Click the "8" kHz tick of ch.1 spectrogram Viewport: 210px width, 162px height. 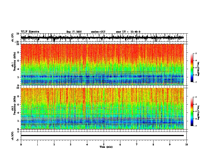point(18,52)
